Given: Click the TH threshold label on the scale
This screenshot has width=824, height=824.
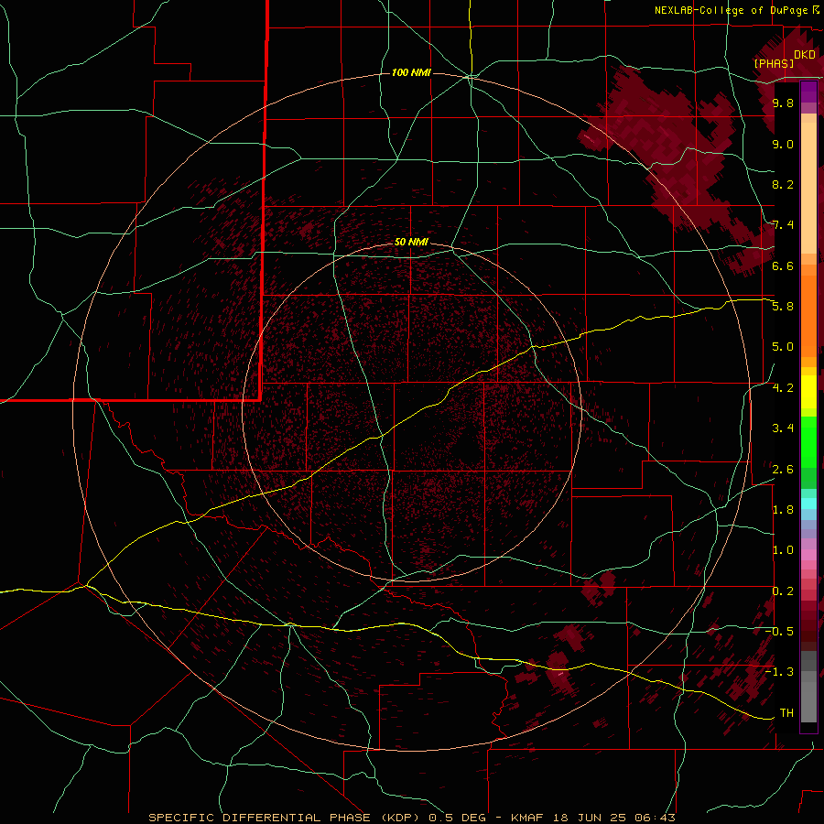Looking at the screenshot, I should pyautogui.click(x=786, y=713).
